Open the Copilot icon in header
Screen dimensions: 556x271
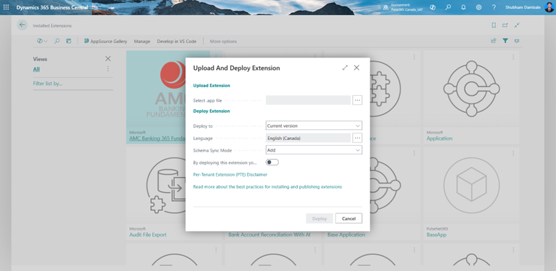[x=433, y=7]
